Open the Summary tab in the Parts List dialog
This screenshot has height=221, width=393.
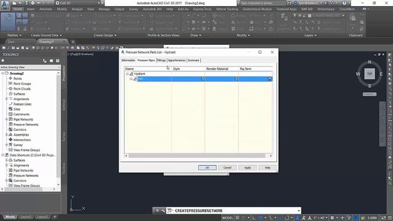[x=193, y=60]
